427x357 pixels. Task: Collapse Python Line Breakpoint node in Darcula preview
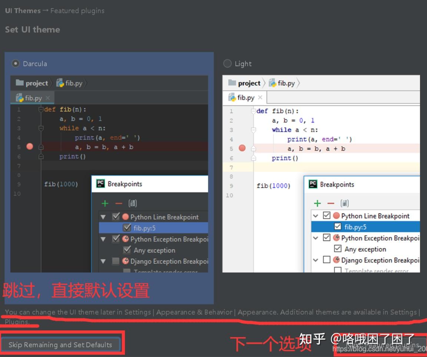point(103,217)
